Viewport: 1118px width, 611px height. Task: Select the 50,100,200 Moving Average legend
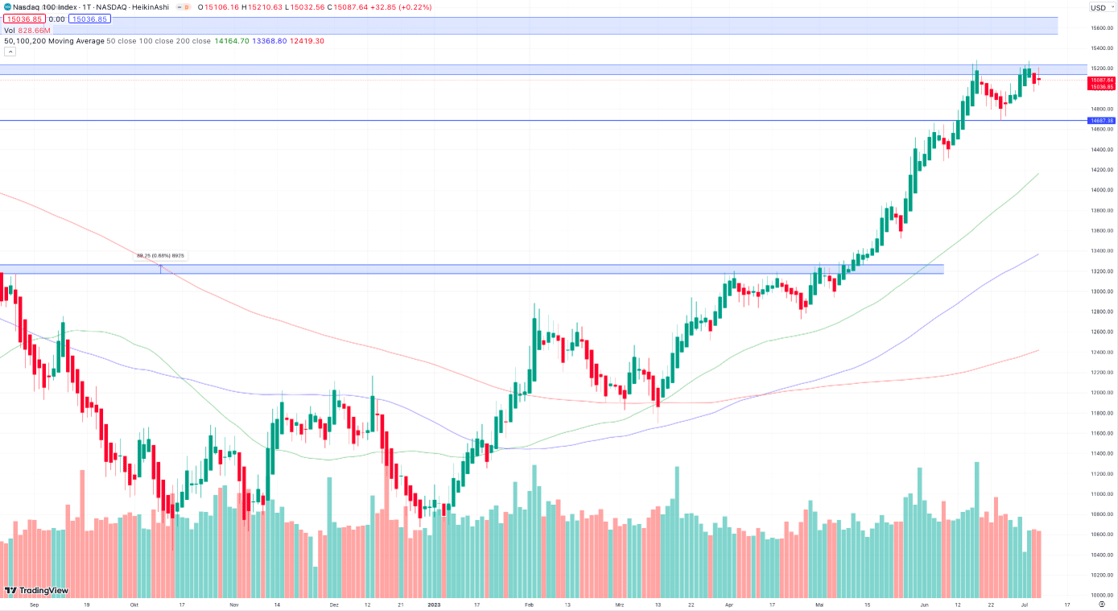[x=55, y=41]
